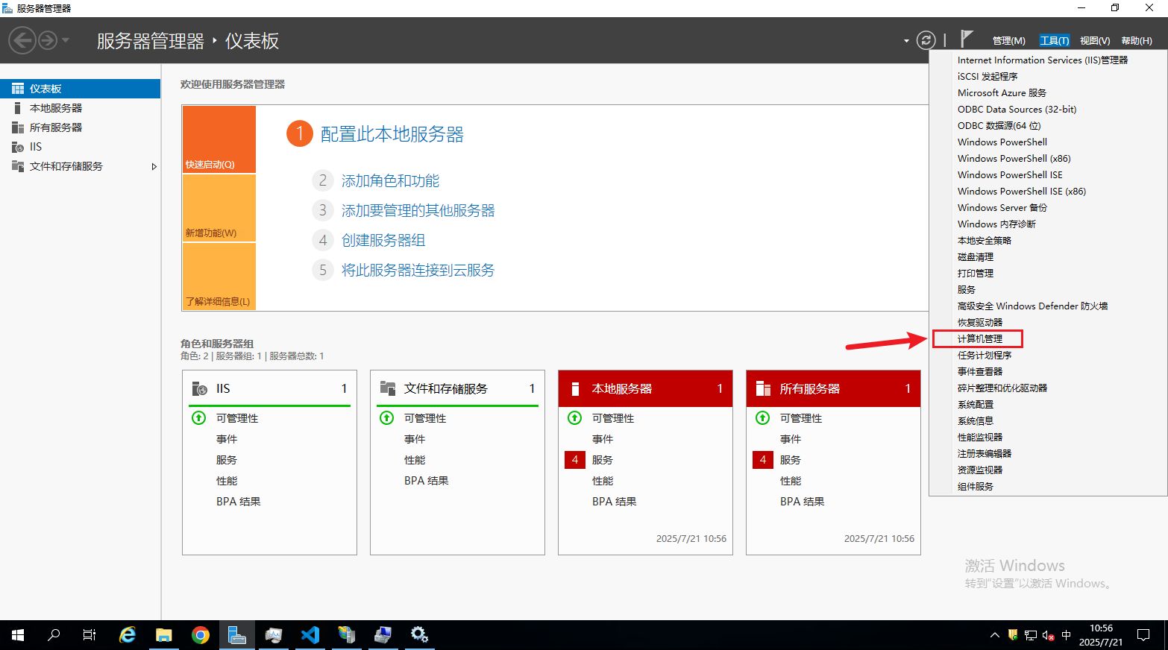The height and width of the screenshot is (650, 1168).
Task: Select 事件查看器 in Tools menu
Action: (x=979, y=372)
